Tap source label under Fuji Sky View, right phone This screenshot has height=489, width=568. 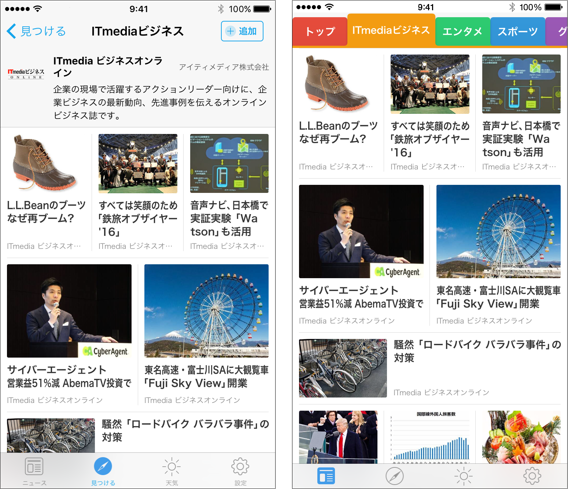point(484,321)
